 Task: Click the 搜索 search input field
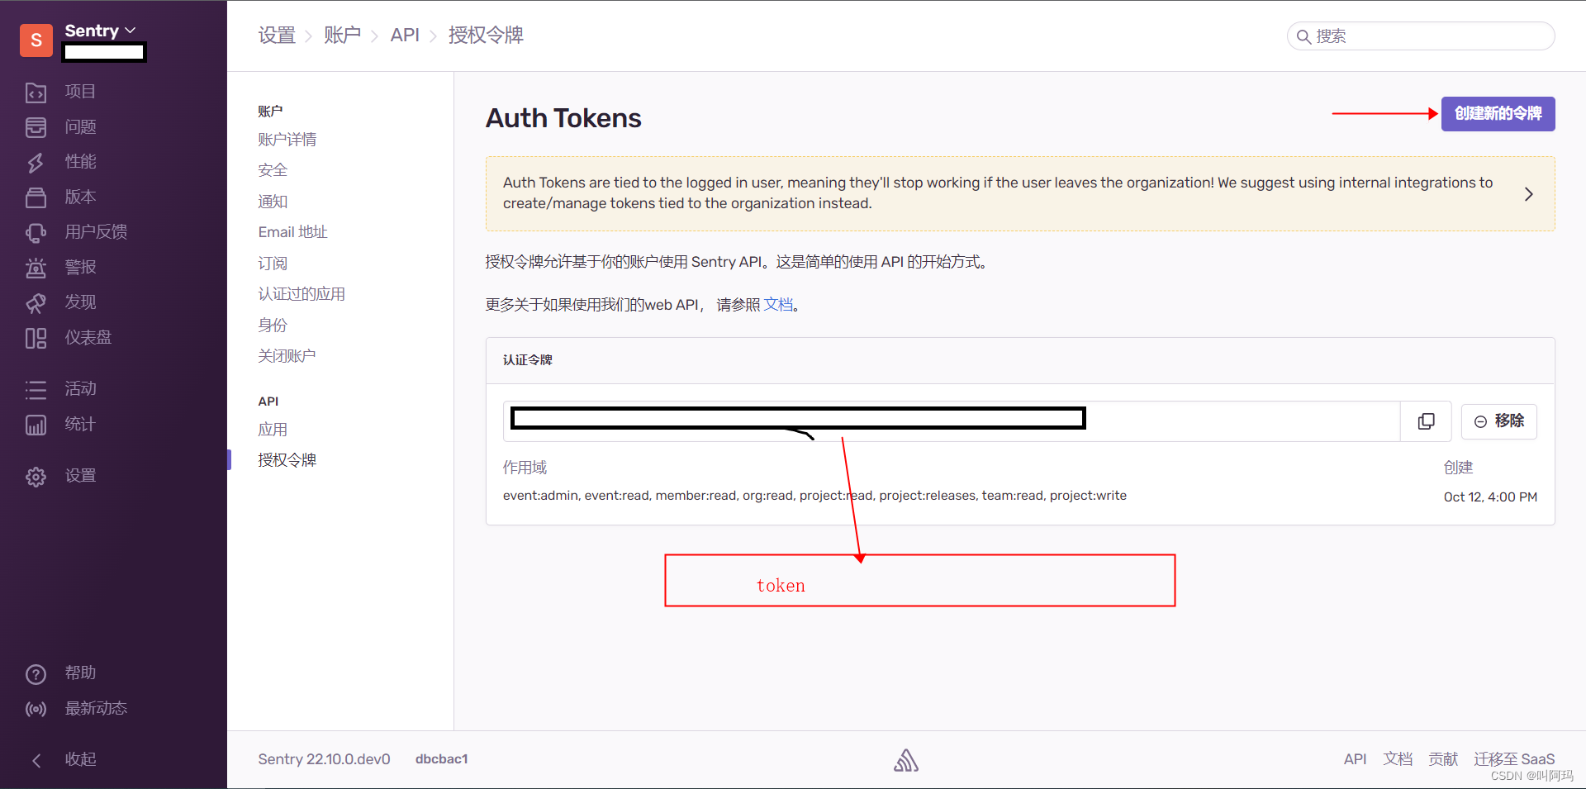click(1419, 36)
